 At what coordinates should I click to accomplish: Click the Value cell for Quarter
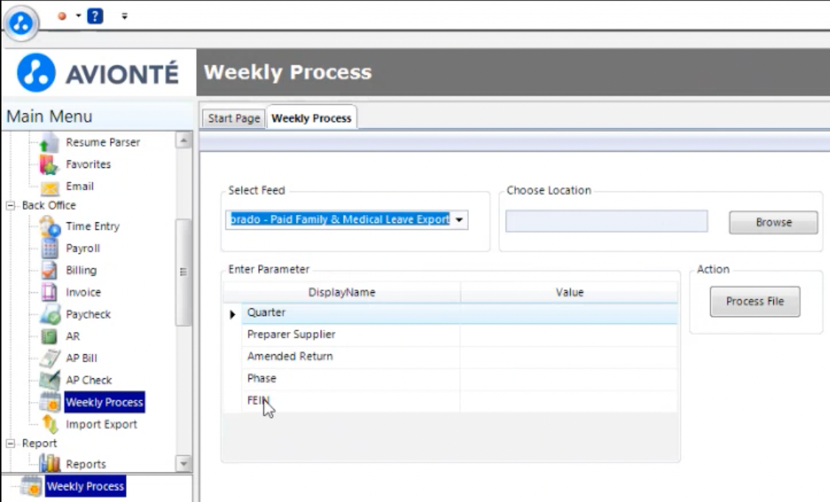click(x=569, y=313)
